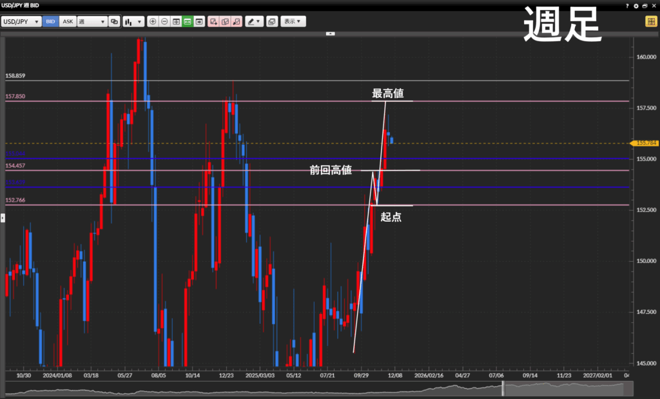Click the zoom in magnifier icon

153,21
